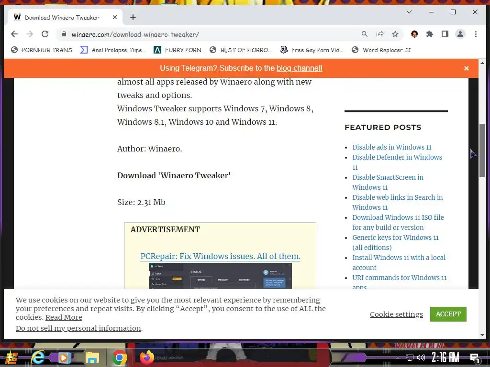Close the Download Winaero Tweaker tab

pyautogui.click(x=115, y=18)
